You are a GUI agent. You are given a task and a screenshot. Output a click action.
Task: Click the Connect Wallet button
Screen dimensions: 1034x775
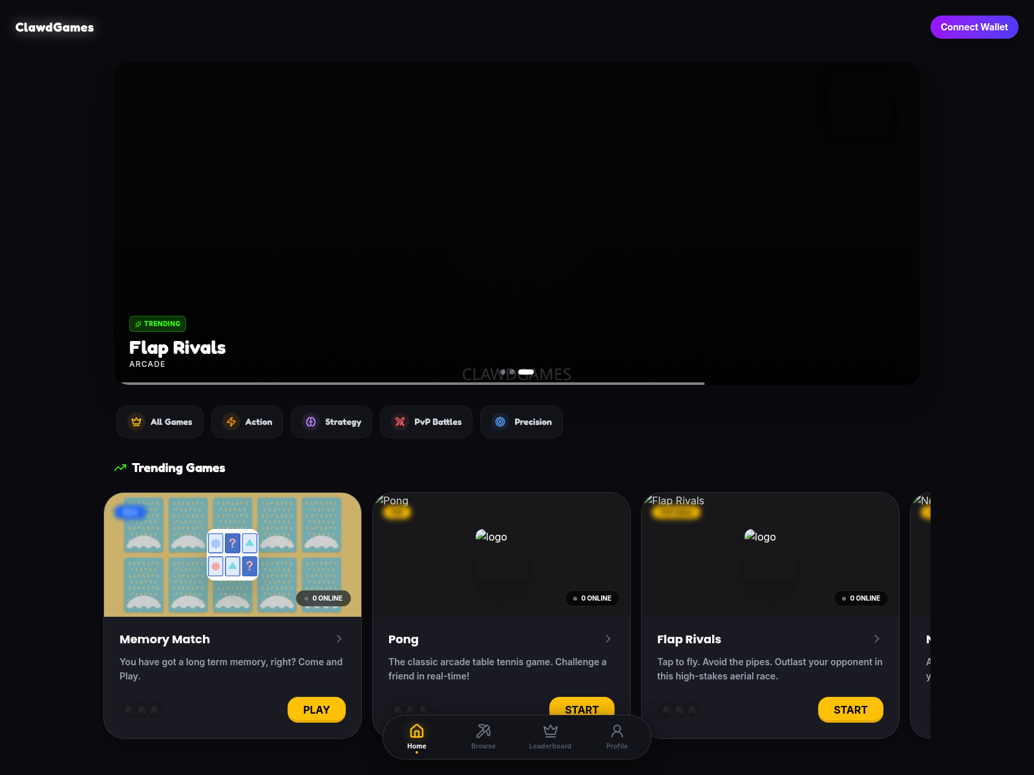[974, 27]
